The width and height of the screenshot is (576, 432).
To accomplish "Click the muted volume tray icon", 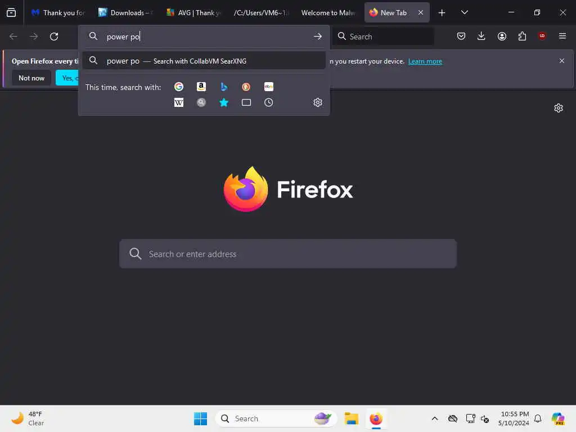I will [x=485, y=418].
